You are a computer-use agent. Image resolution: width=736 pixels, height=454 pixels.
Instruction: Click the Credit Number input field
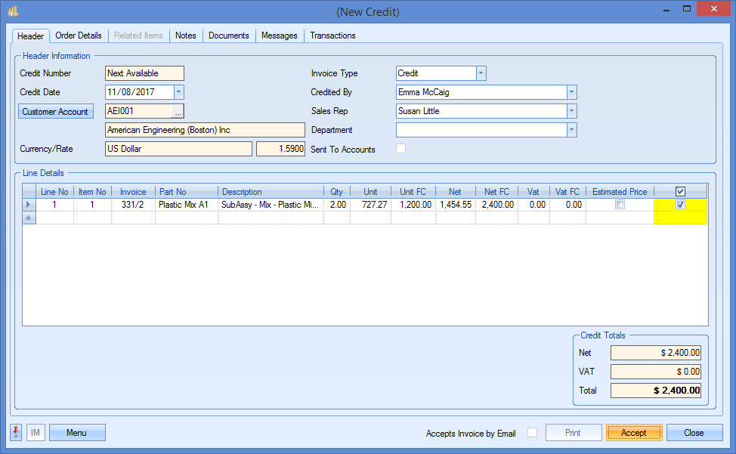coord(144,73)
